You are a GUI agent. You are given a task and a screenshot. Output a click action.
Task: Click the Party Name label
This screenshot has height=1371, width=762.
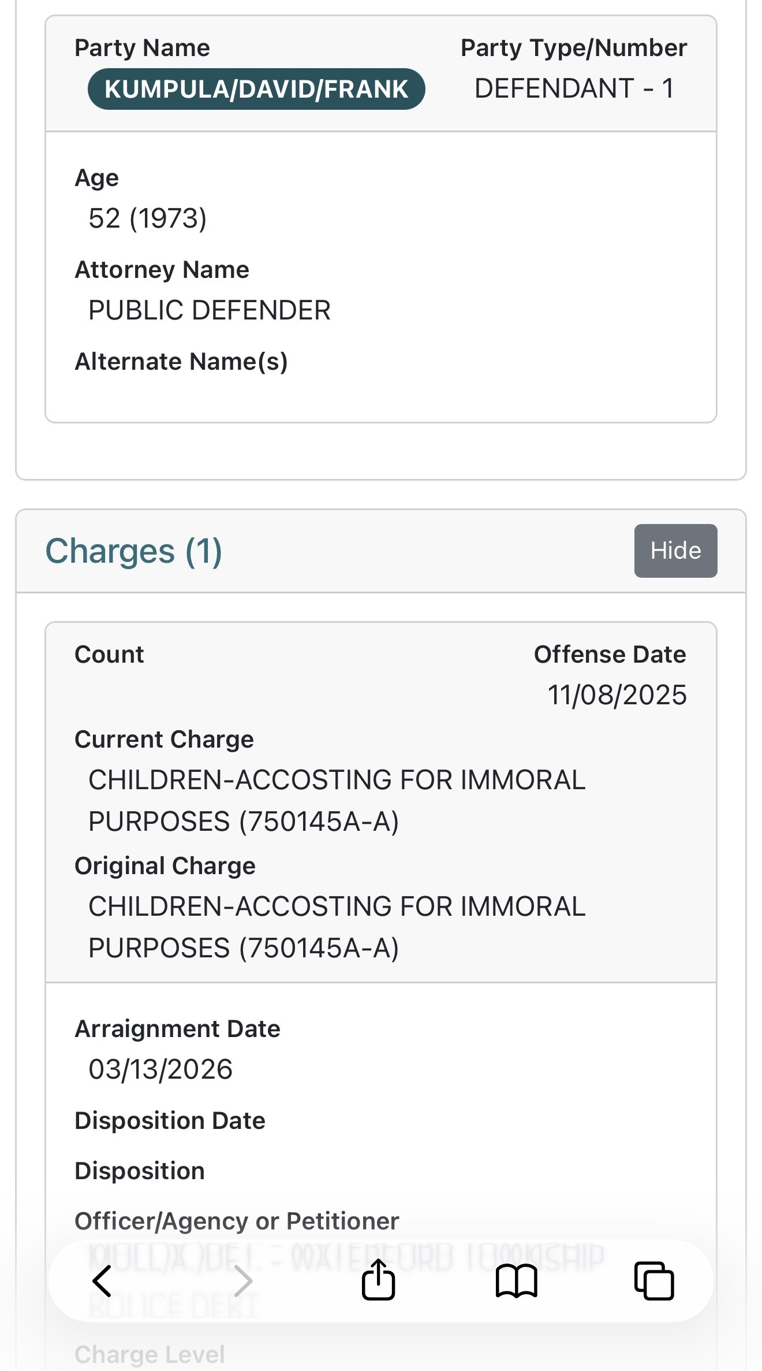[143, 48]
